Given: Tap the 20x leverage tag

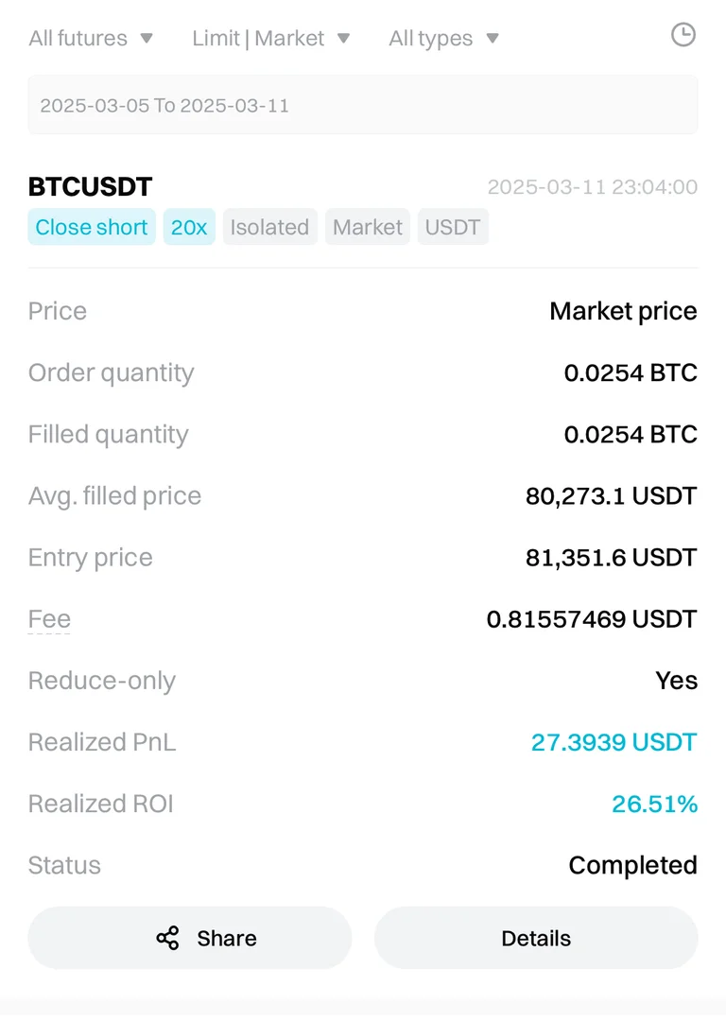Looking at the screenshot, I should [x=189, y=228].
